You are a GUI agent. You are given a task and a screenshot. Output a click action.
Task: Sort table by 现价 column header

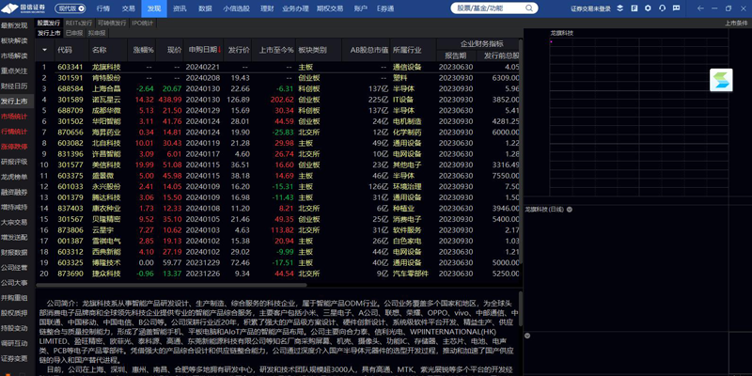tap(175, 50)
